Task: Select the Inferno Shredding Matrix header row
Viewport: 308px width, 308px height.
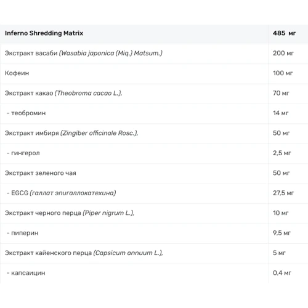Action: click(154, 33)
